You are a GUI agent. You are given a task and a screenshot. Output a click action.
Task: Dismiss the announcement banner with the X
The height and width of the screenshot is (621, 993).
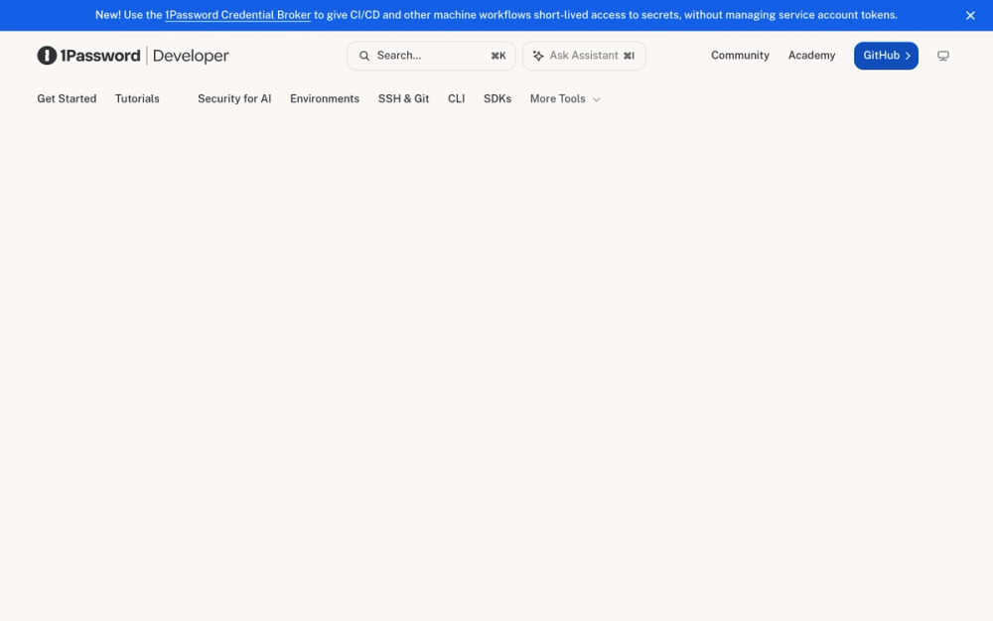click(970, 15)
